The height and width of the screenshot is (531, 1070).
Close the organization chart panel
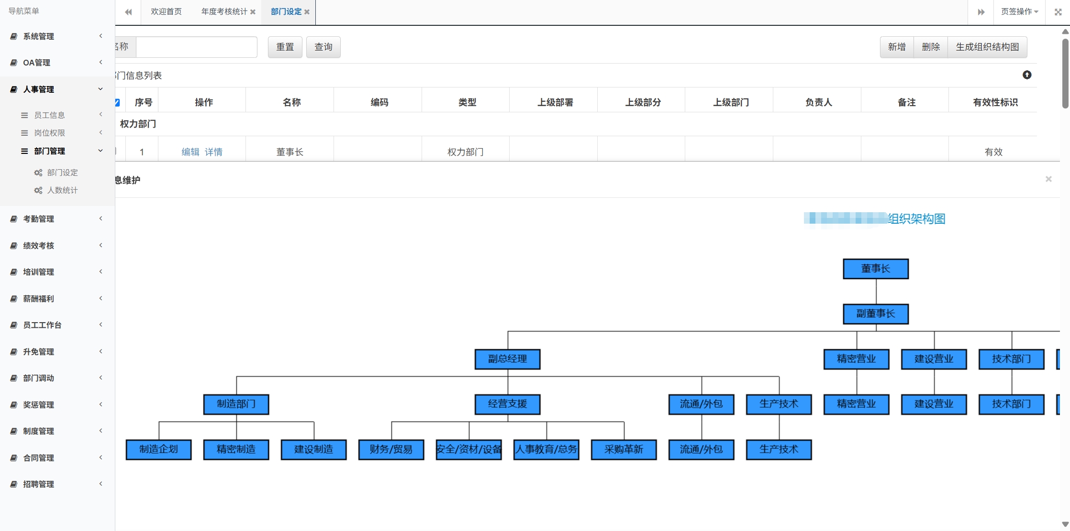pos(1048,179)
